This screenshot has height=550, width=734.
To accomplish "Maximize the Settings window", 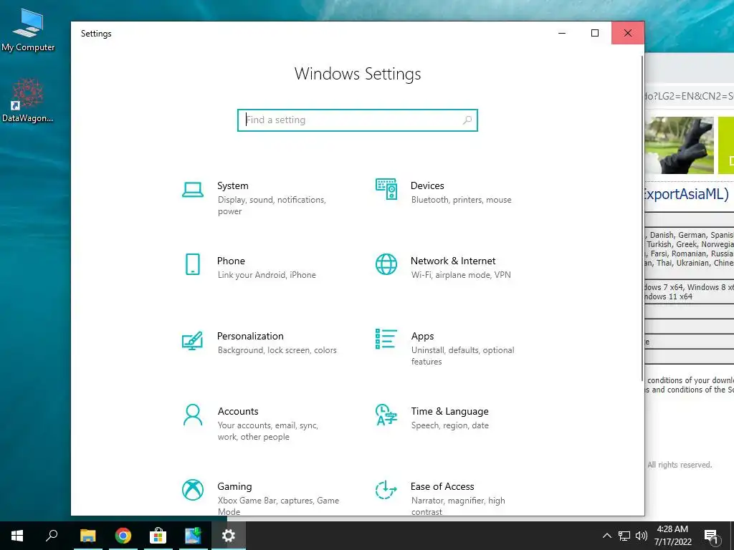I will point(594,33).
